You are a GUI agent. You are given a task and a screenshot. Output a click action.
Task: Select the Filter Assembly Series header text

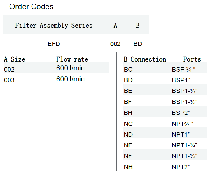tap(54, 26)
